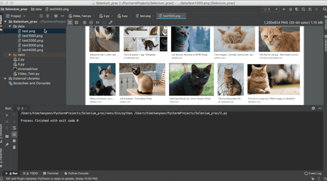The image size is (327, 181).
Task: Print the Run console output
Action: click(14, 141)
